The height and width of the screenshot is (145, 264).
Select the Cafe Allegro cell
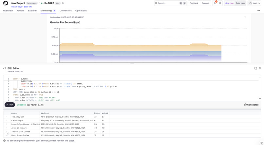(x=25, y=121)
